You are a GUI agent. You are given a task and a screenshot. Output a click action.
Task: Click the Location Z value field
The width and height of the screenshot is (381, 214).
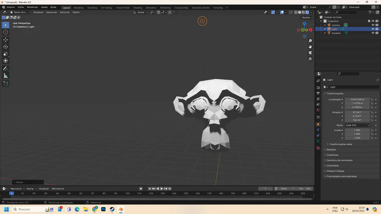click(357, 107)
